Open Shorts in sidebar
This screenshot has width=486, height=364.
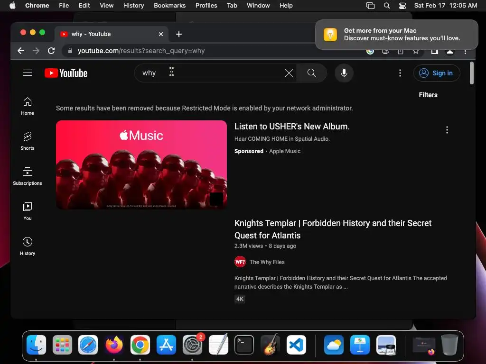(27, 141)
